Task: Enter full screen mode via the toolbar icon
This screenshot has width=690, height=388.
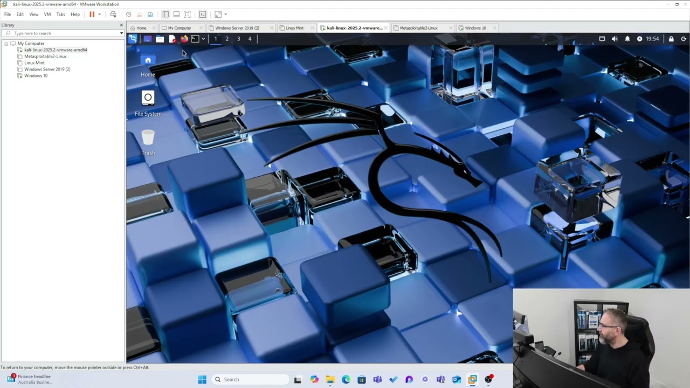Action: pos(187,14)
